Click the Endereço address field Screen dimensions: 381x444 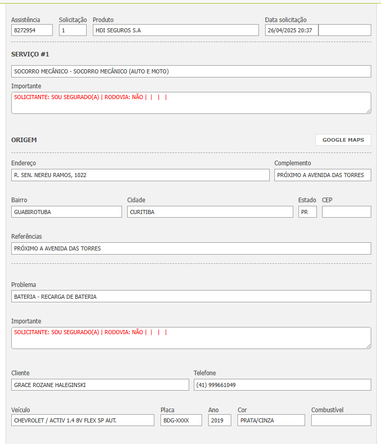point(140,175)
